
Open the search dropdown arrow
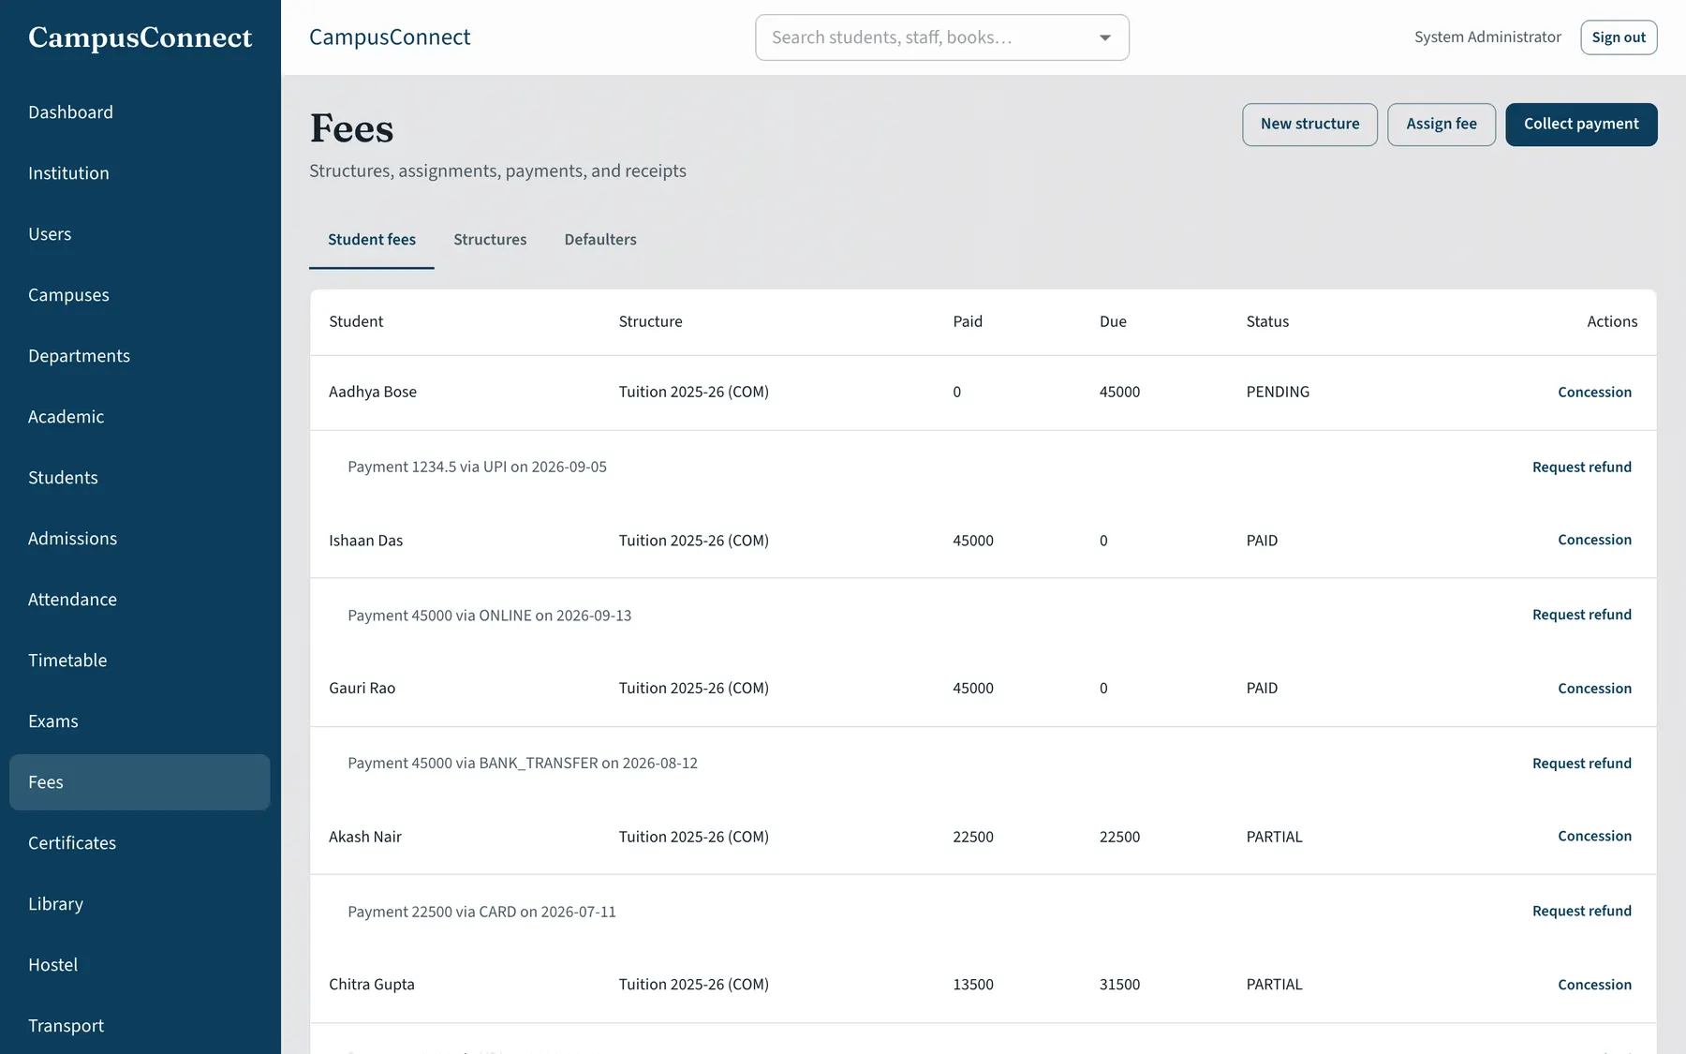[x=1105, y=37]
